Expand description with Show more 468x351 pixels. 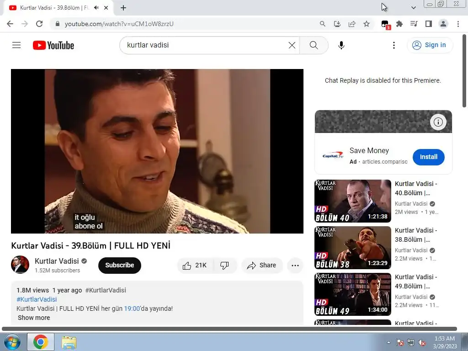(34, 318)
